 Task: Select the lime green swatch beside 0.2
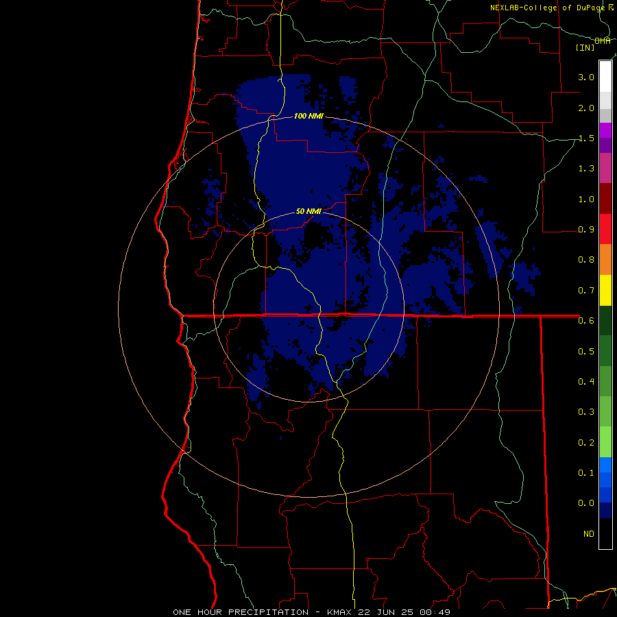click(605, 442)
